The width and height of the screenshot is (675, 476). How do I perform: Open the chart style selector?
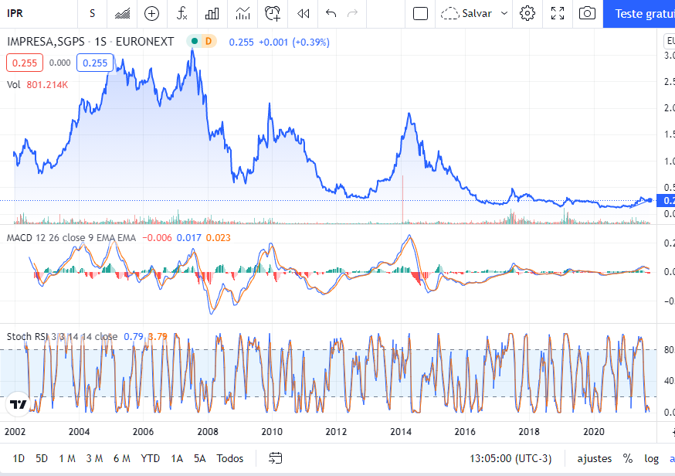[x=123, y=13]
